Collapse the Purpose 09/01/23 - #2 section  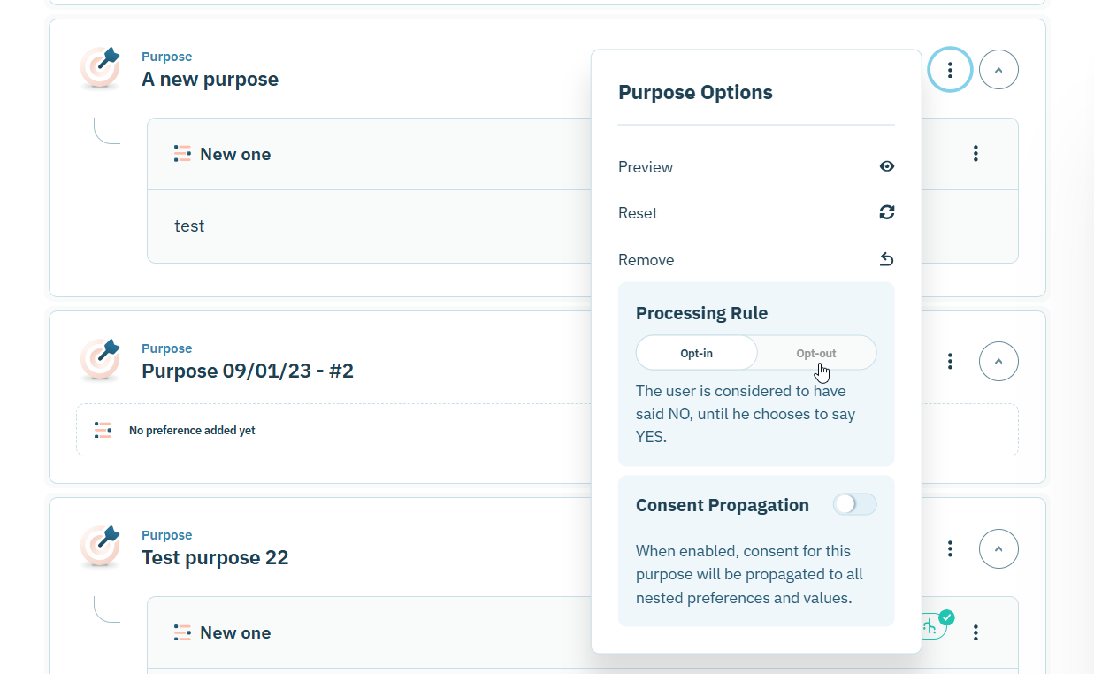pos(998,361)
